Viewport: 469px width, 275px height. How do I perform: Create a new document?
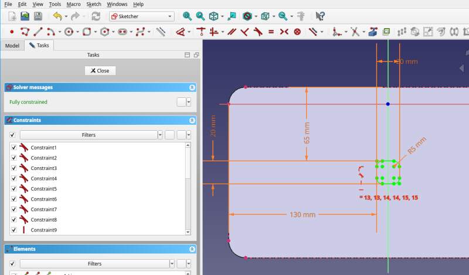pos(12,16)
